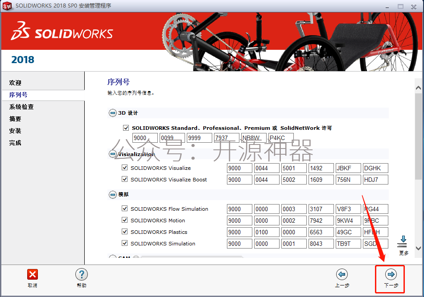
Task: Toggle SOLIDWORKS Plastics checkbox
Action: point(124,232)
